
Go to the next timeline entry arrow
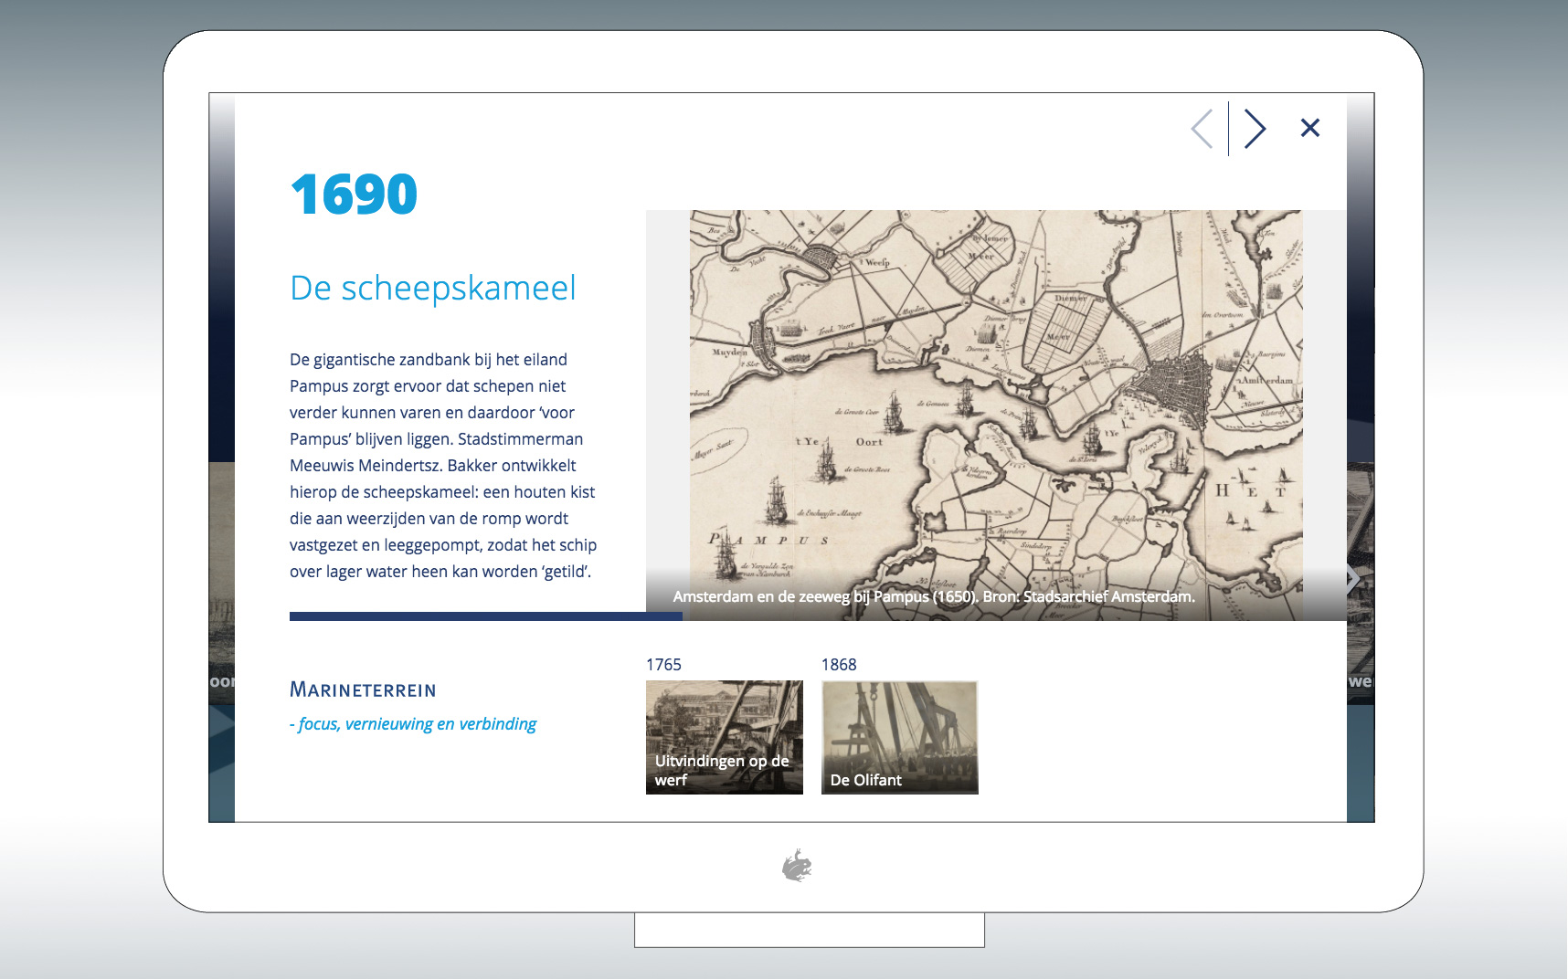point(1255,129)
